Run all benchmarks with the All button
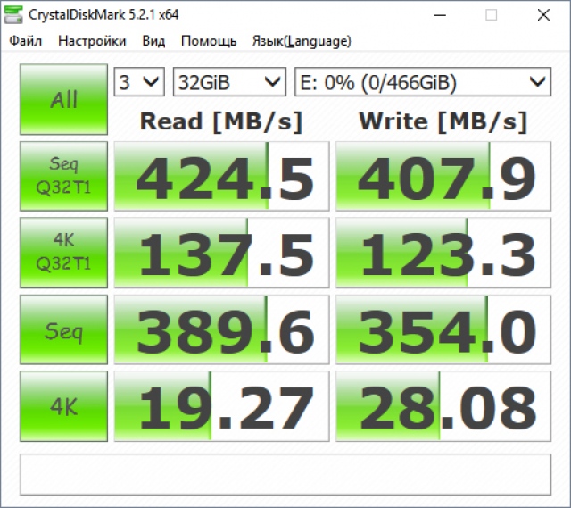The width and height of the screenshot is (571, 508). point(63,99)
